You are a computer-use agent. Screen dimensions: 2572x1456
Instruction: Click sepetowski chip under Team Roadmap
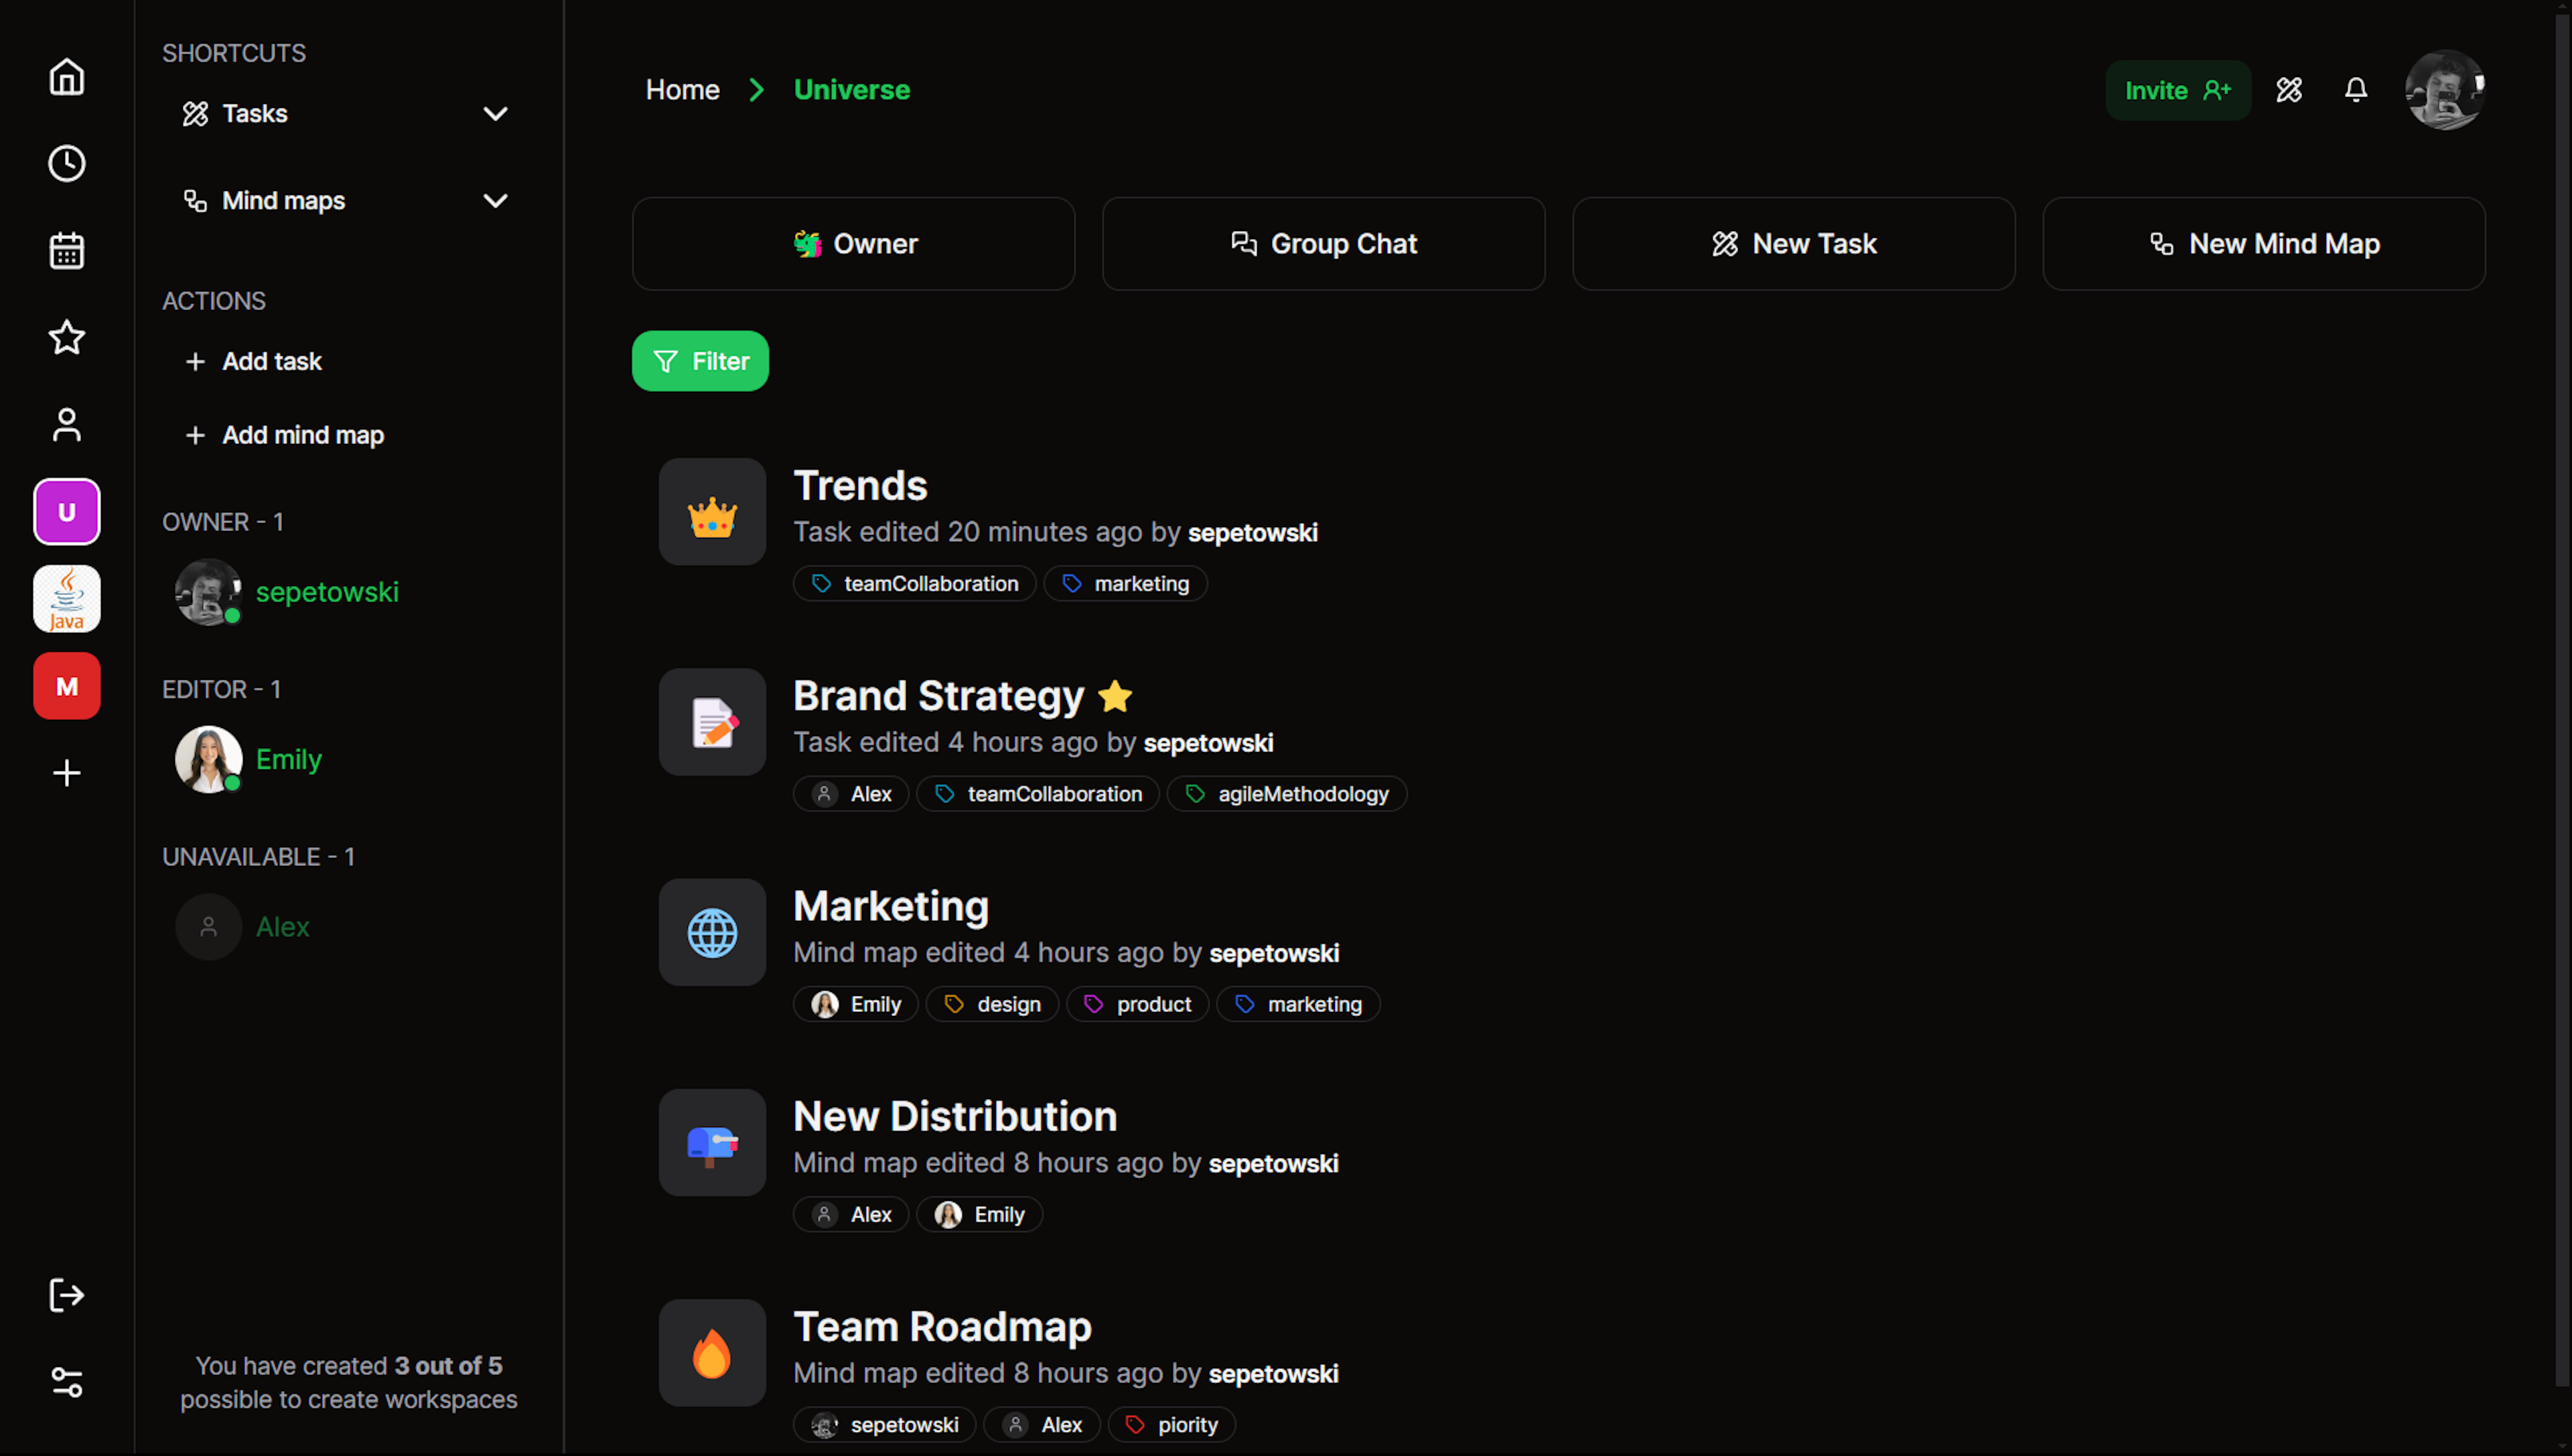884,1425
